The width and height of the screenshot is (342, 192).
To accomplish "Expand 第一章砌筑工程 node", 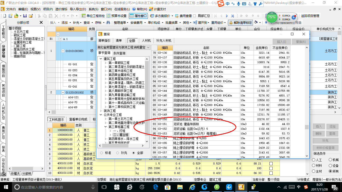I will pos(106,63).
